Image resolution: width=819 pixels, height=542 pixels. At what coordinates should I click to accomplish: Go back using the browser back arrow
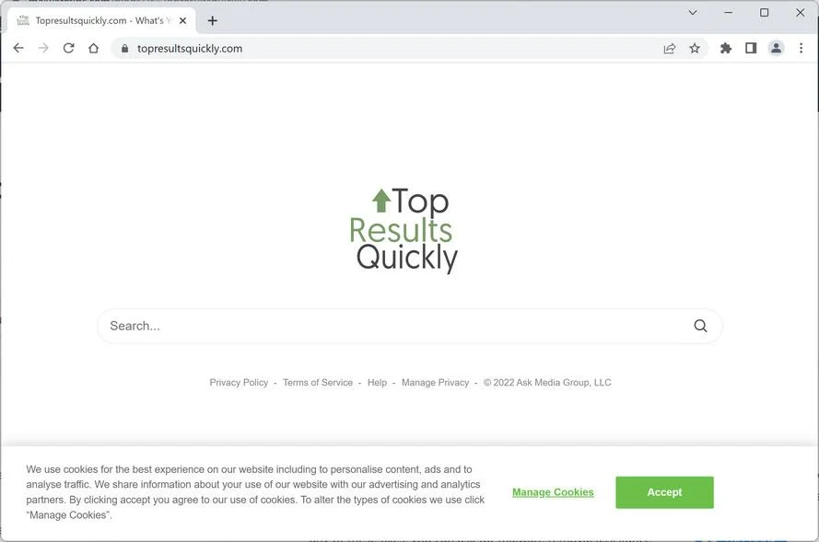[x=18, y=48]
